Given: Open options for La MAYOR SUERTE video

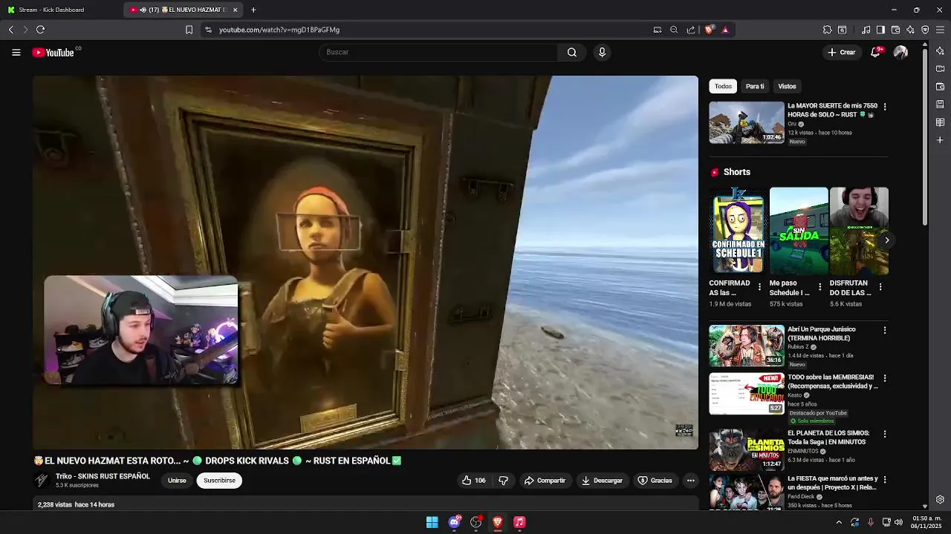Looking at the screenshot, I should pyautogui.click(x=884, y=107).
